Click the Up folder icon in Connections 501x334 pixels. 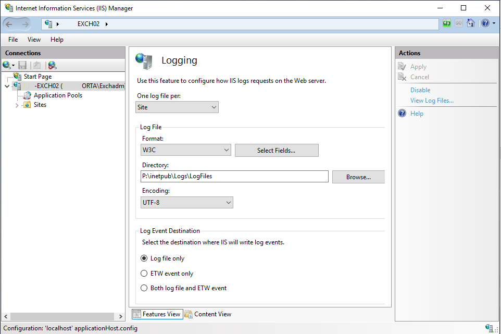[x=37, y=65]
